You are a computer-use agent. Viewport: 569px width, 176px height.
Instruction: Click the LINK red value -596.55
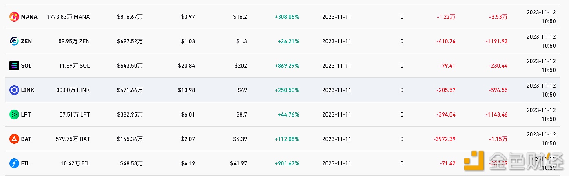point(496,90)
